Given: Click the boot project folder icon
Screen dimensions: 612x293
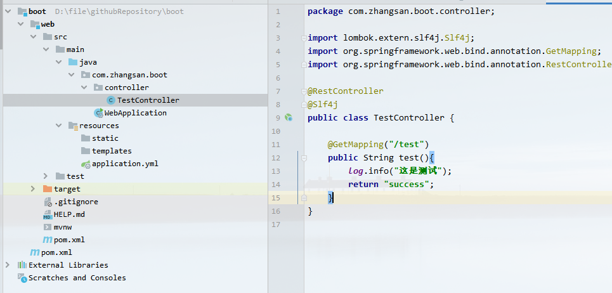Looking at the screenshot, I should click(x=22, y=11).
